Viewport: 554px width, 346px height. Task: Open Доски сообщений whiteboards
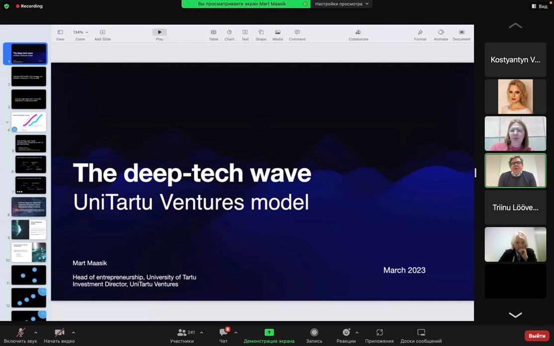[x=421, y=336]
